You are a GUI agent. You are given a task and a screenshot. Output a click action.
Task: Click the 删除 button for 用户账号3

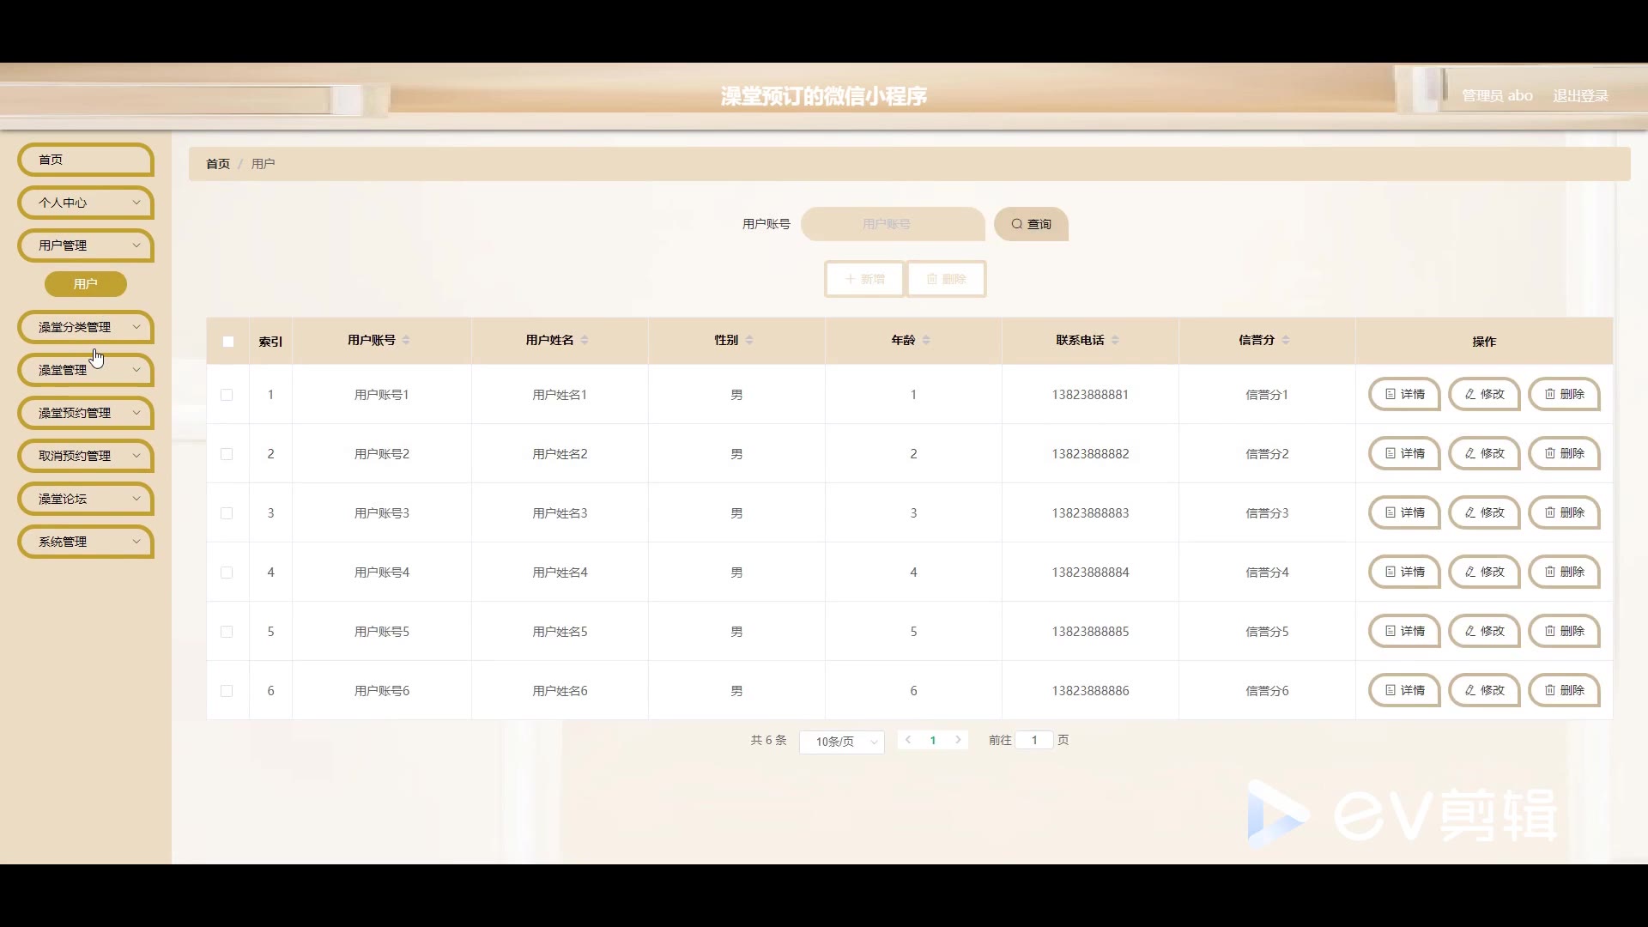pos(1564,512)
